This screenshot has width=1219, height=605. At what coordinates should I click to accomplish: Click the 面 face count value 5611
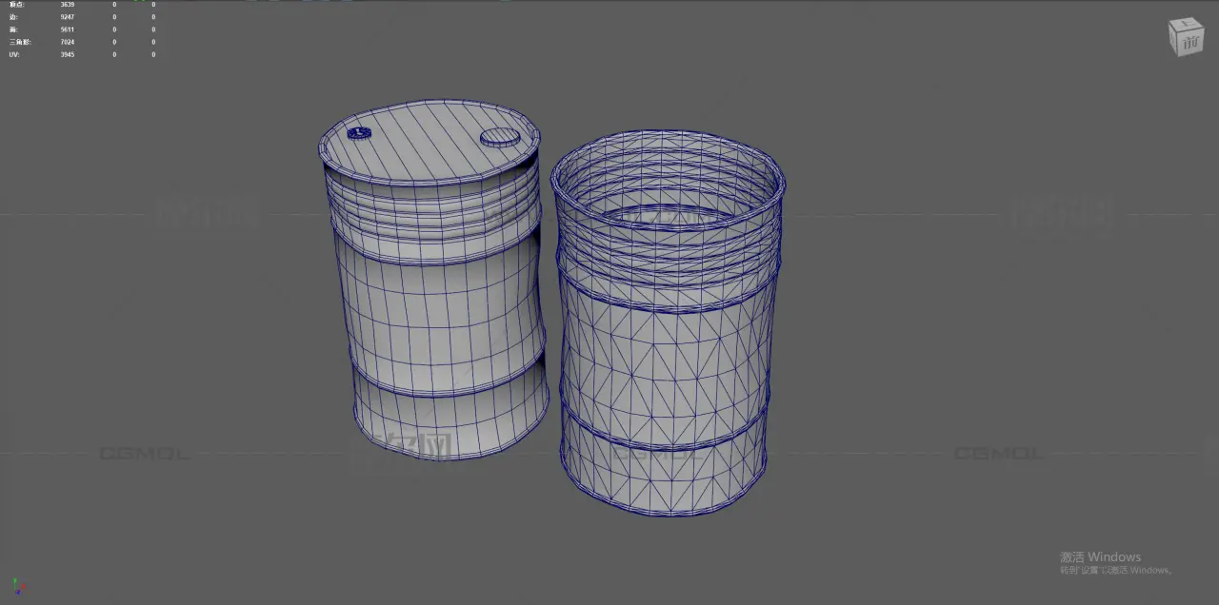67,29
